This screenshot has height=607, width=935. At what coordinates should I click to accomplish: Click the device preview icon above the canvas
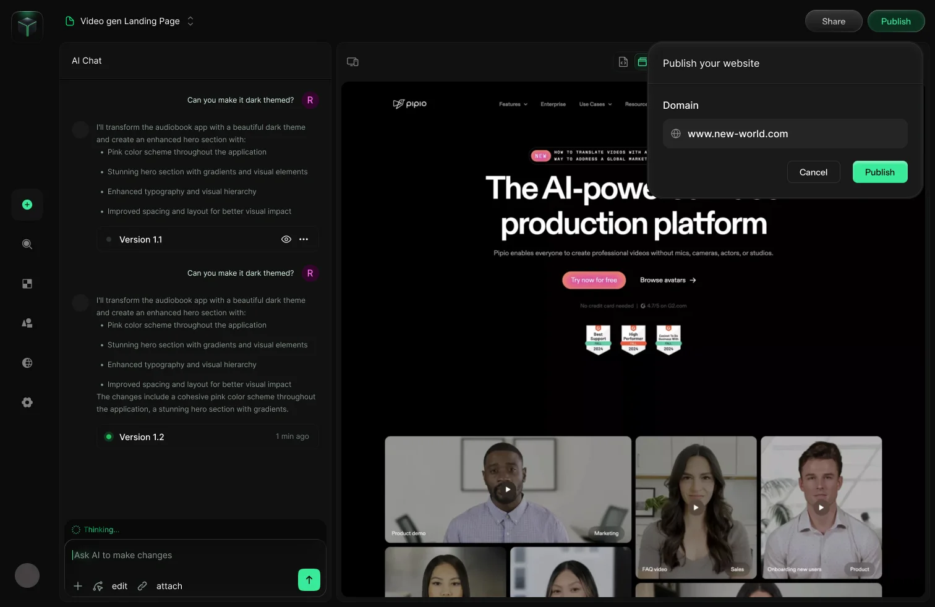[x=352, y=62]
